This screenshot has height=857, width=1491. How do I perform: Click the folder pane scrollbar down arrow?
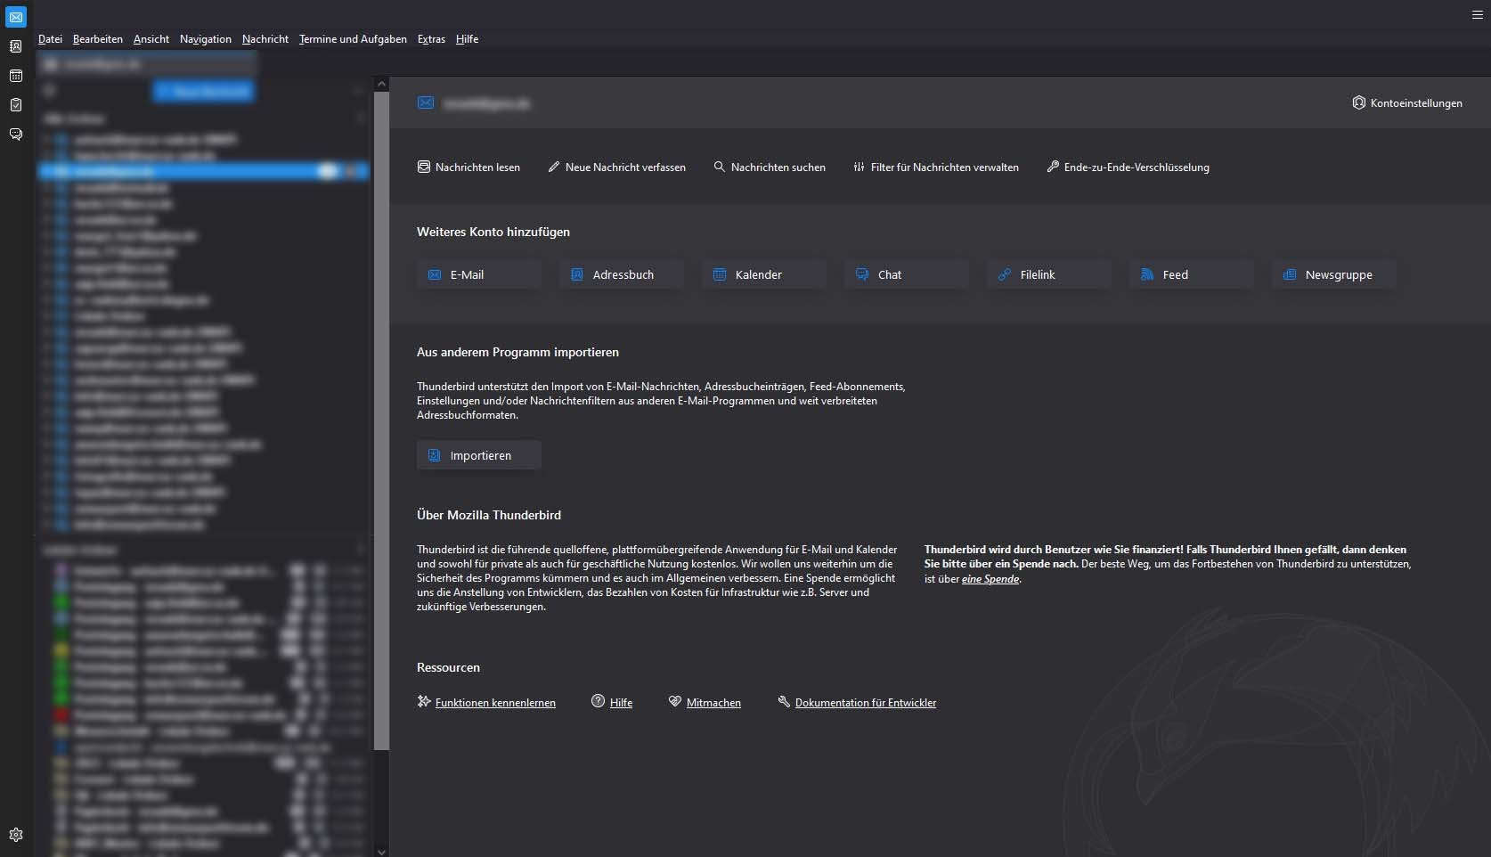click(381, 852)
